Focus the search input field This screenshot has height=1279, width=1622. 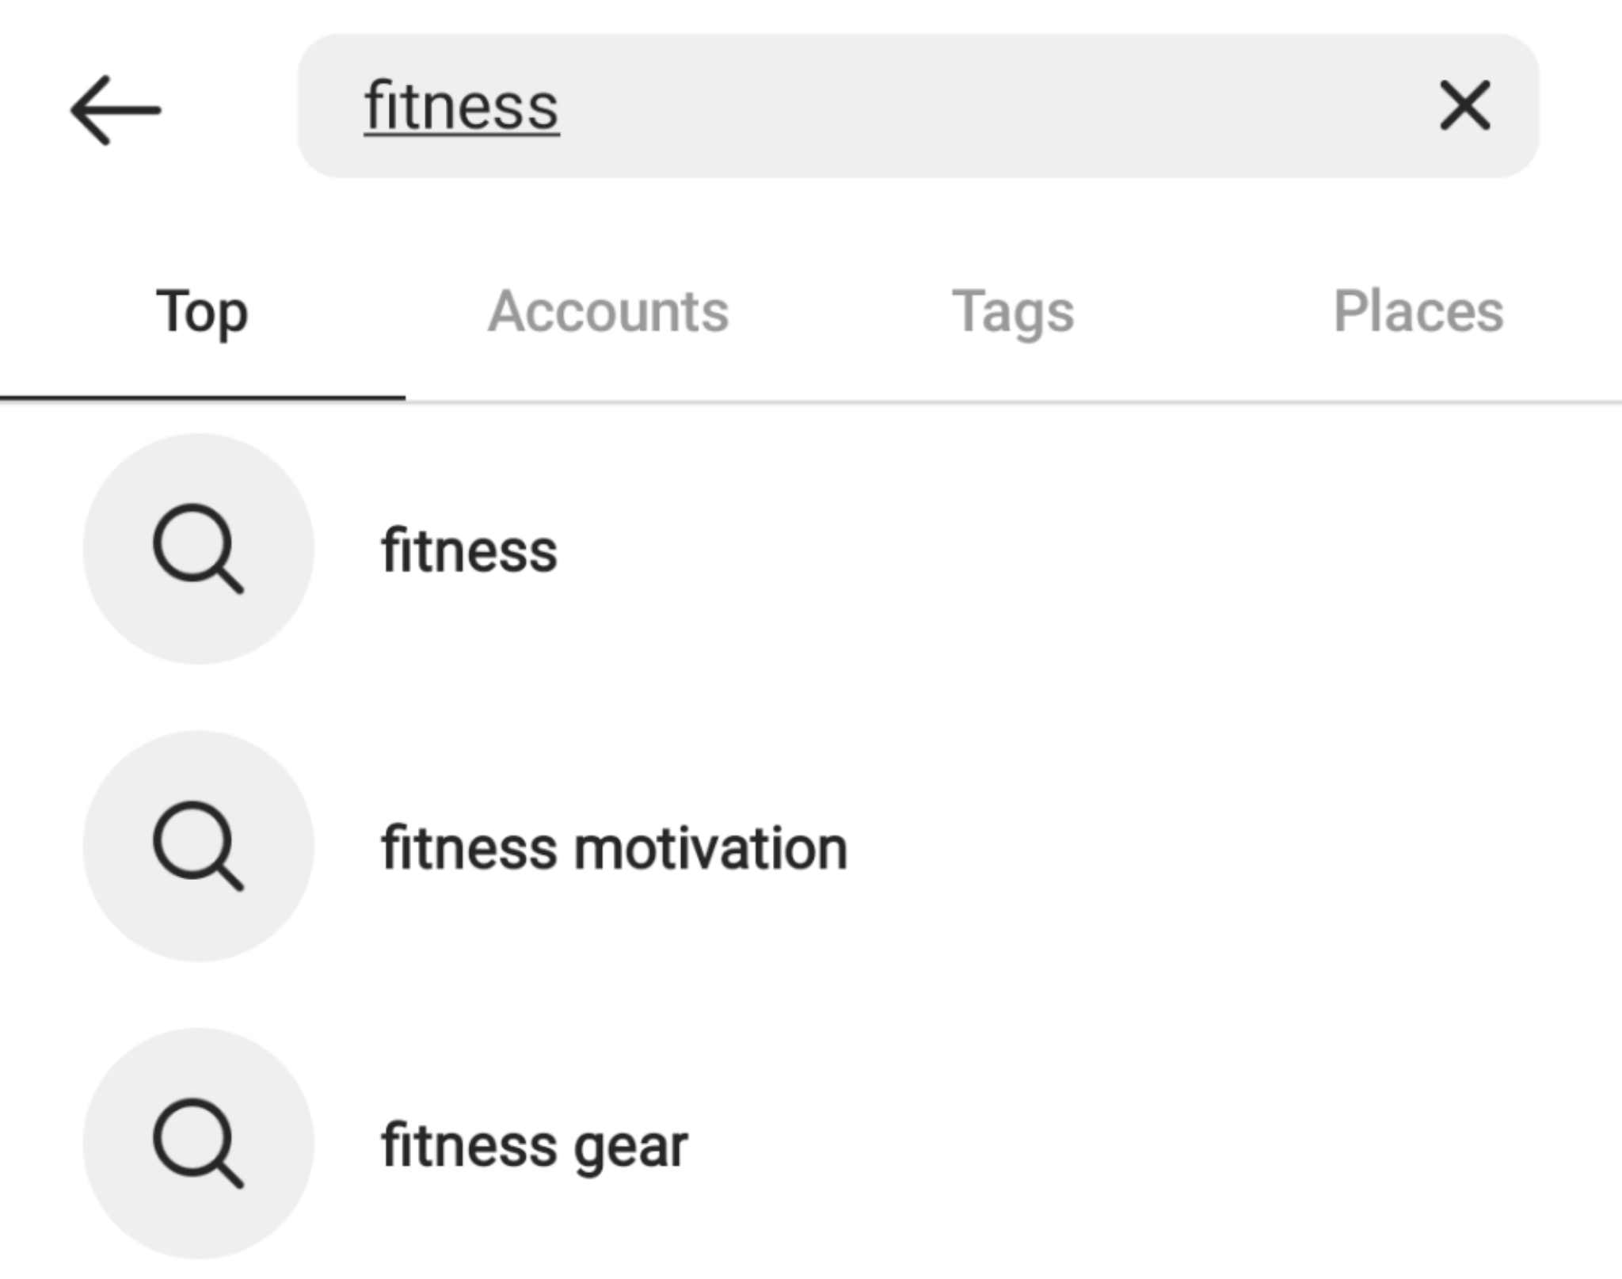click(x=871, y=105)
